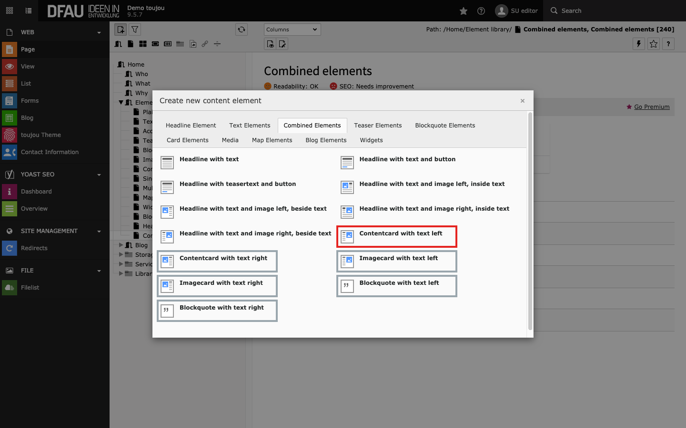Open the Redirects module
Screen dimensions: 686x428
(x=34, y=248)
